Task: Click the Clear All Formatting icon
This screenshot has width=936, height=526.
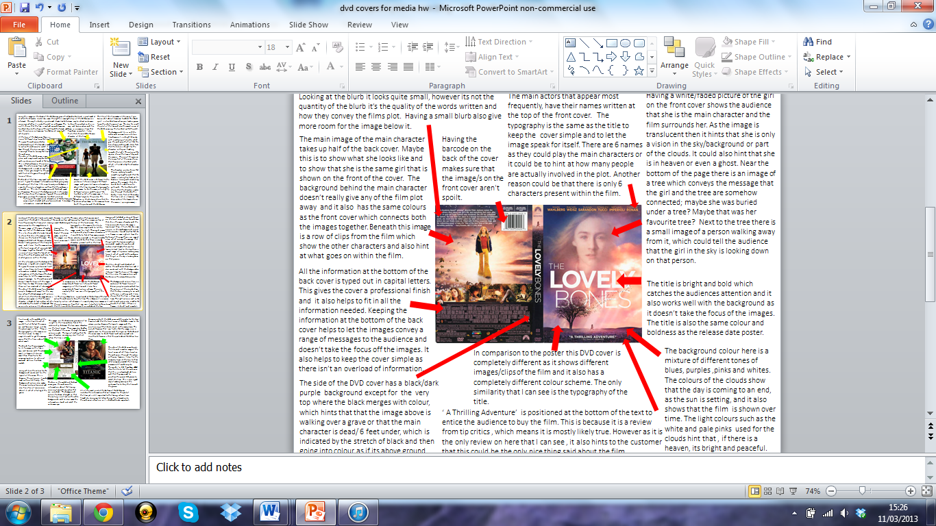Action: click(x=337, y=47)
